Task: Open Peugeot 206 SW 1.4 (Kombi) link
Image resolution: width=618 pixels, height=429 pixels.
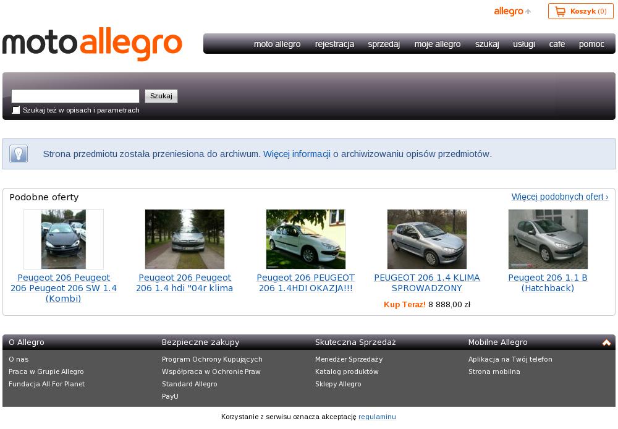Action: click(64, 288)
